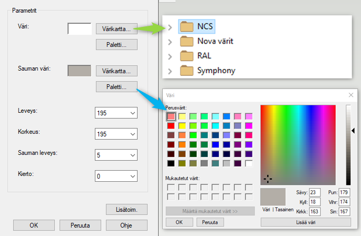Select the black basic color swatch
The image size is (361, 236).
171,163
